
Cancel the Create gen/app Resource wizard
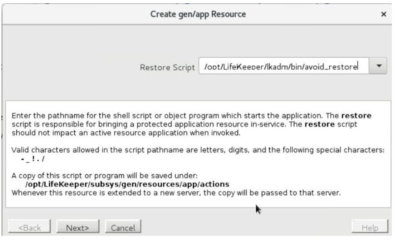pyautogui.click(x=122, y=228)
